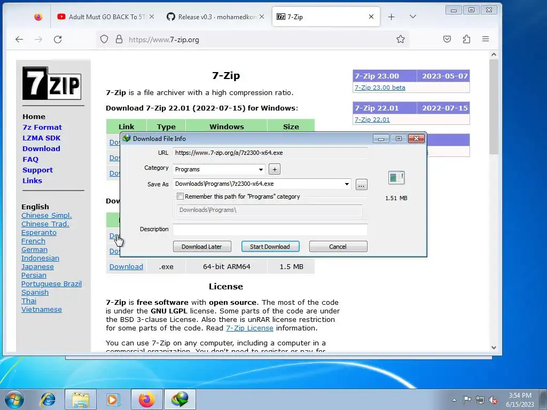Select the 7-Zip browser tab

[x=325, y=17]
